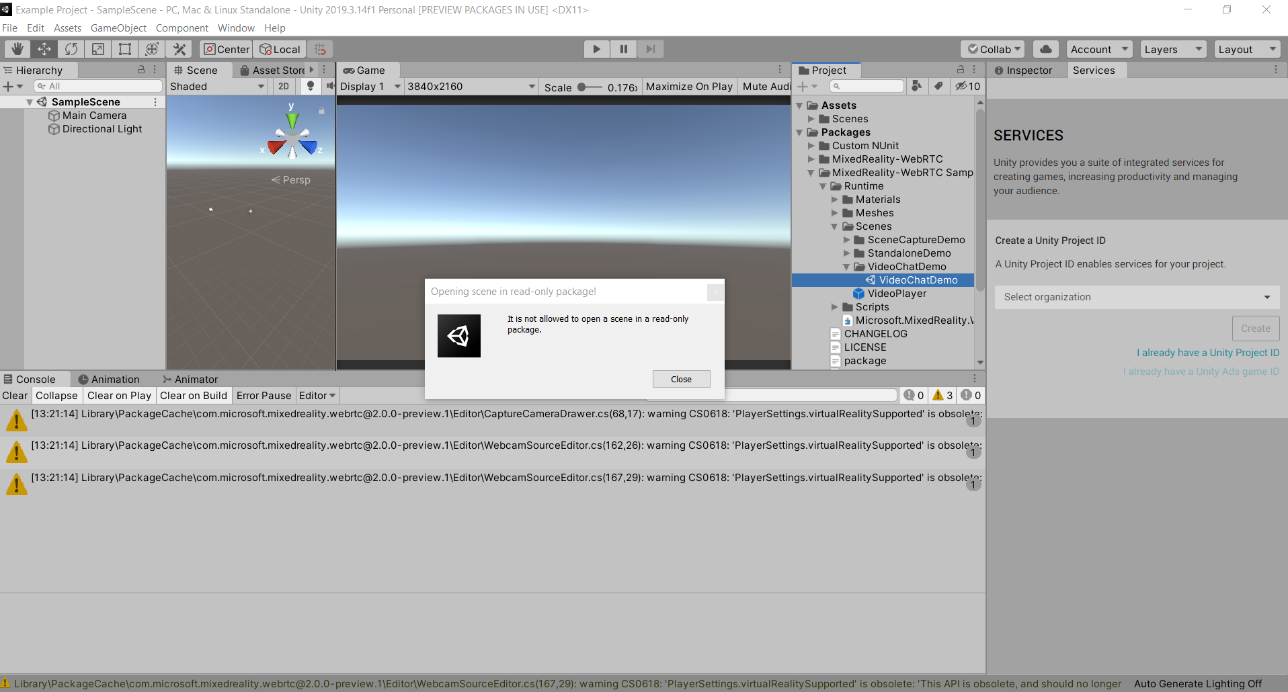Close the read-only package dialog
This screenshot has width=1288, height=692.
pos(681,378)
